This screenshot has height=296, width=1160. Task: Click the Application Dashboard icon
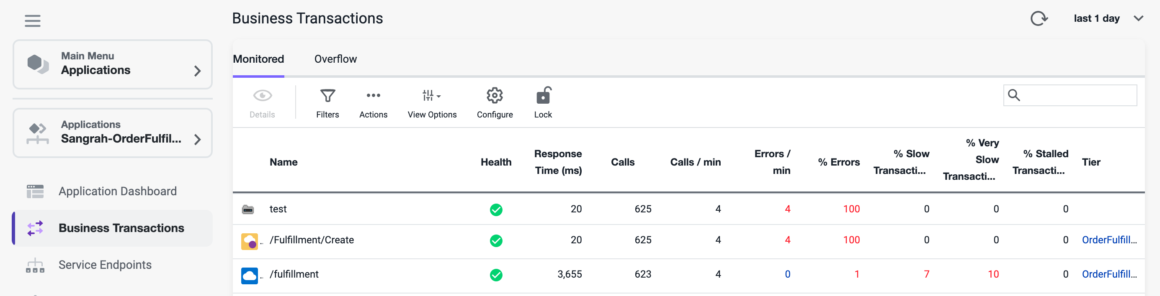point(35,191)
